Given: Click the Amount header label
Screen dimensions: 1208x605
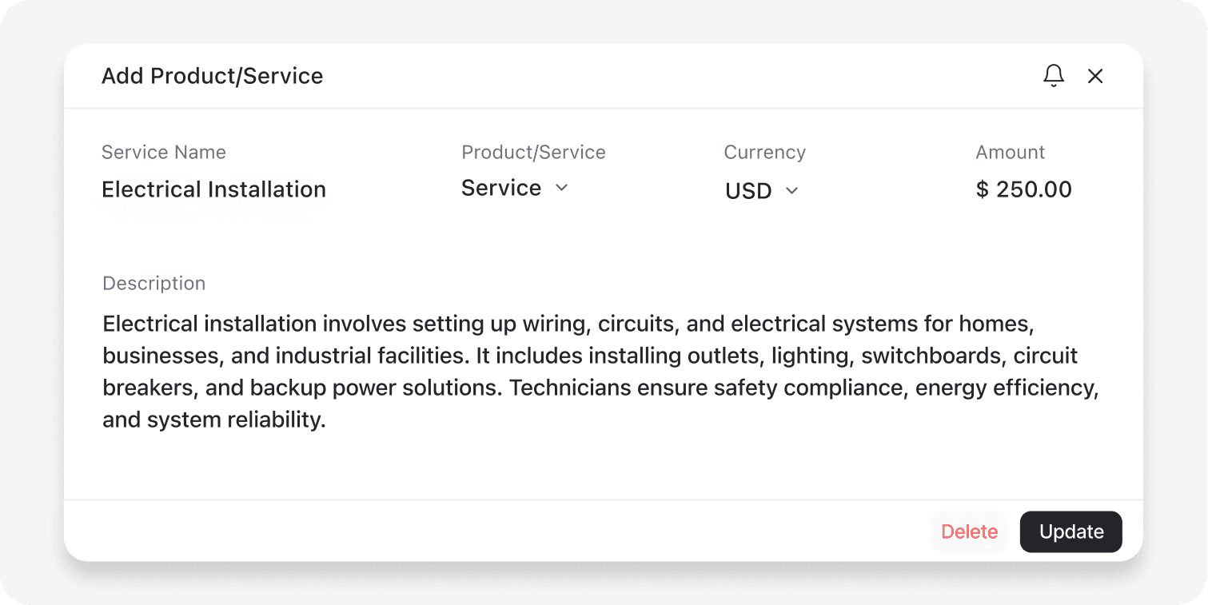Looking at the screenshot, I should coord(1010,152).
